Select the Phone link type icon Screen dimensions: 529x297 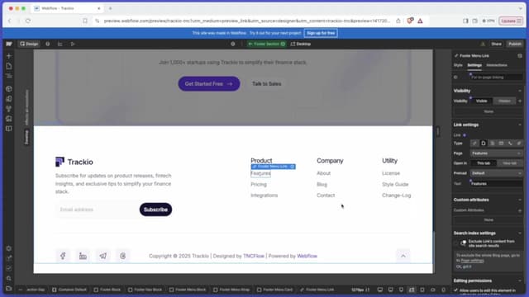point(510,144)
